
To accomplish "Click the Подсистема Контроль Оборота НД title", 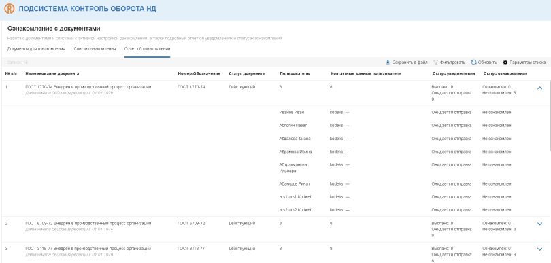I will pos(87,9).
